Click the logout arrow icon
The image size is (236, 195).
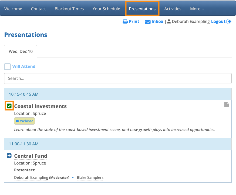tap(229, 22)
